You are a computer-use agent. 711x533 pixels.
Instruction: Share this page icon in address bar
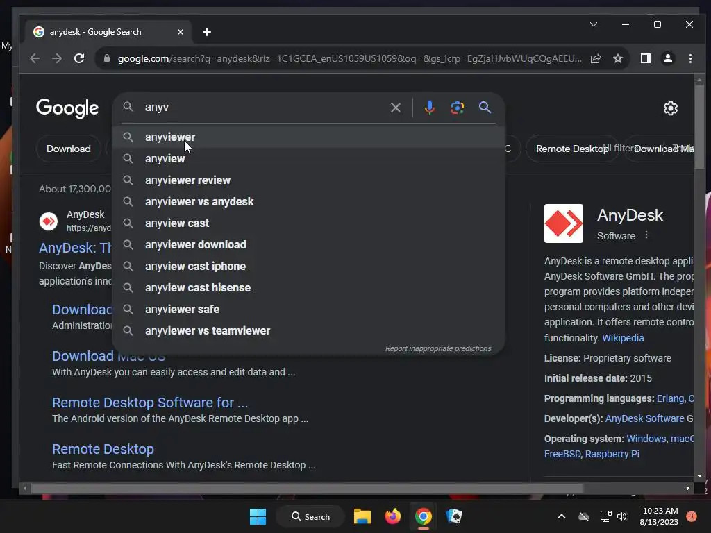point(596,58)
